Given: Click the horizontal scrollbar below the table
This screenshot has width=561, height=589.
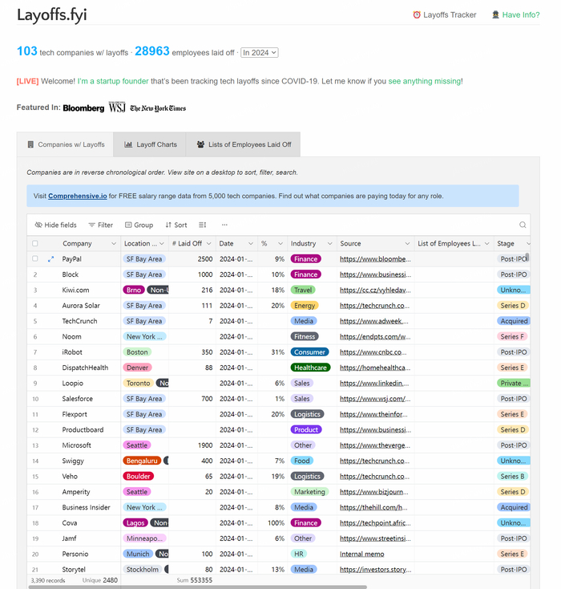Looking at the screenshot, I should pos(197,587).
